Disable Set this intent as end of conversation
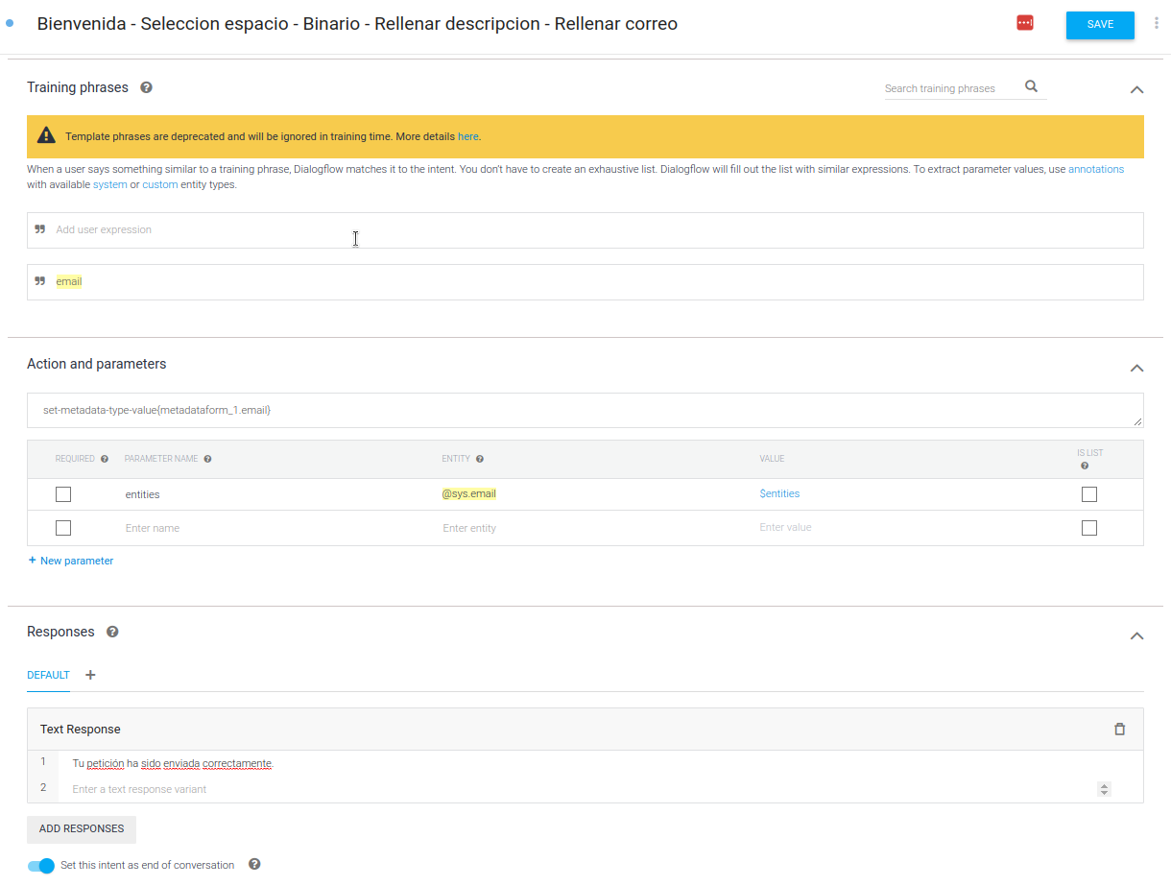This screenshot has height=886, width=1171. 41,866
